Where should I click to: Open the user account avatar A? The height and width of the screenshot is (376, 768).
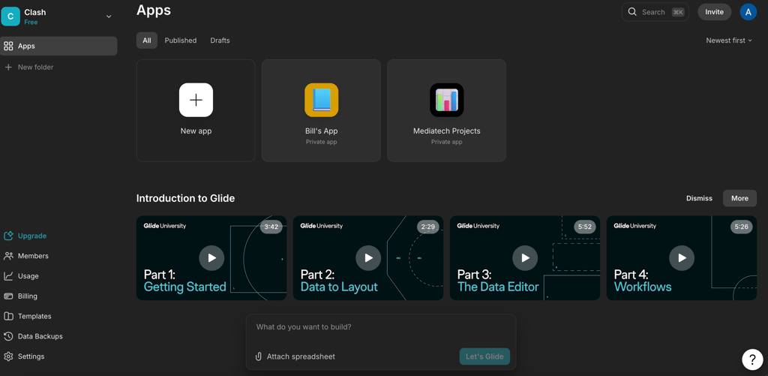click(748, 12)
